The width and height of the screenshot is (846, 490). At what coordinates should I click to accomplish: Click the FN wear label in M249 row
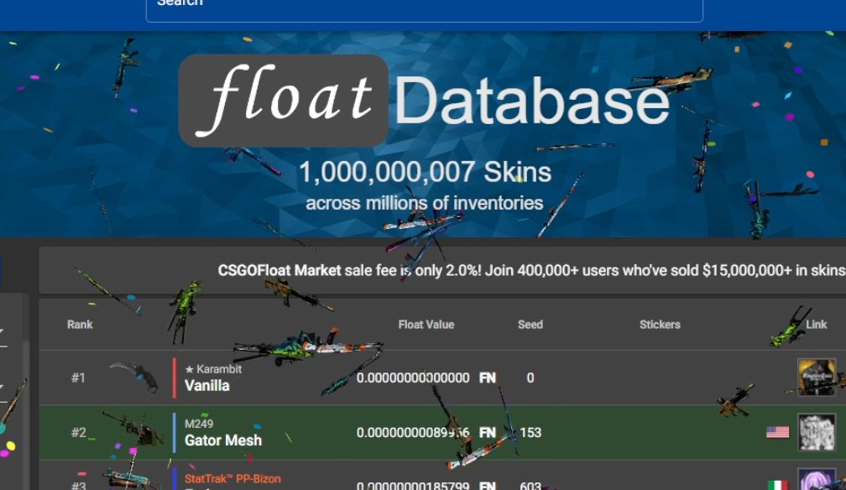click(487, 432)
